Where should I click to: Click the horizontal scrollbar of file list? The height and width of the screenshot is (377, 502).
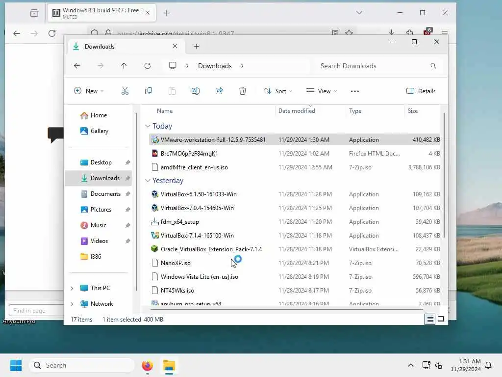coord(286,310)
